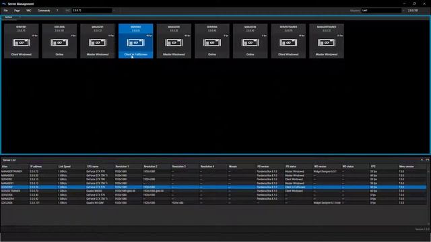Viewport: 431px width, 242px height.
Task: Sort by the Alias column header
Action: [x=14, y=167]
